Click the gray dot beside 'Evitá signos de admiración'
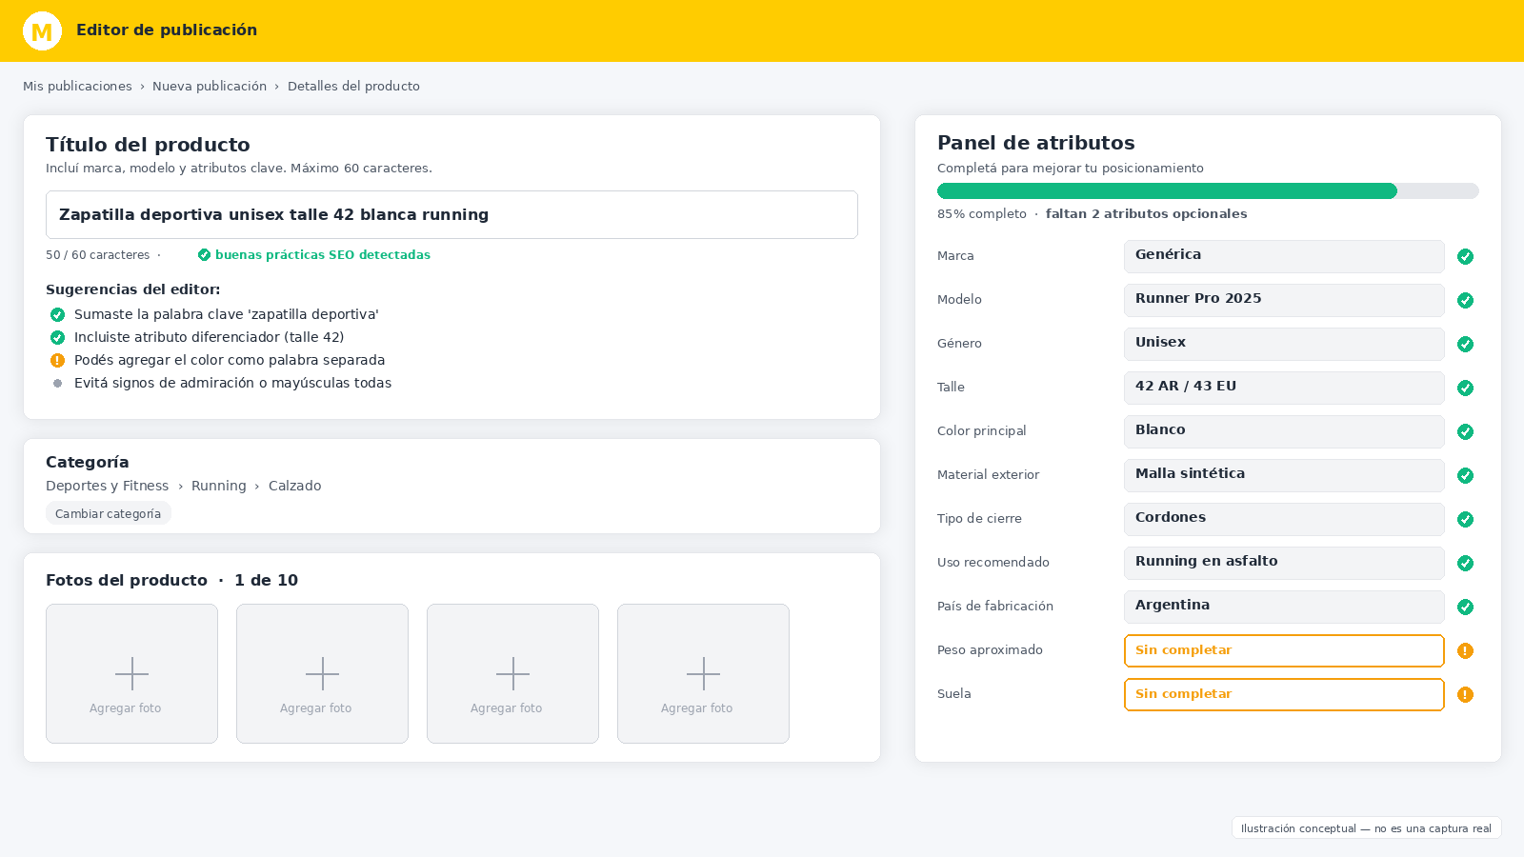This screenshot has width=1524, height=857. pos(57,384)
